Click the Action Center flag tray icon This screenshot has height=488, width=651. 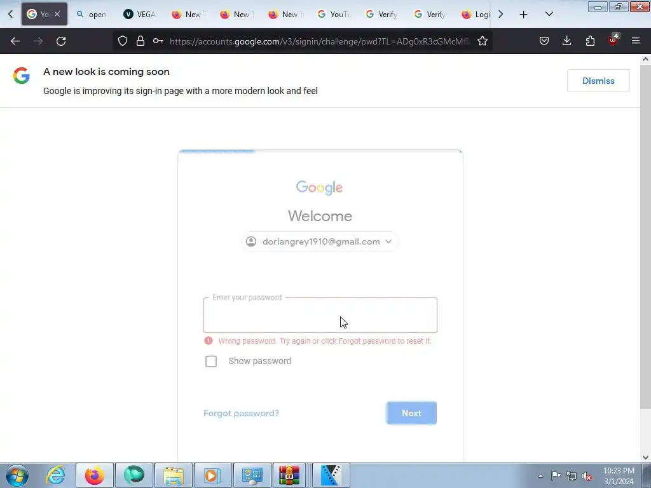click(x=556, y=476)
